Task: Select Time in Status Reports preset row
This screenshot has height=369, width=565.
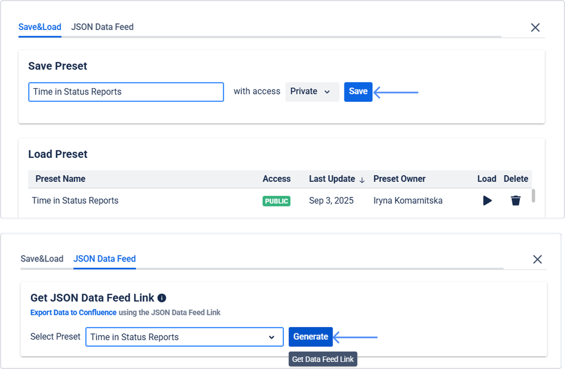Action: pyautogui.click(x=75, y=200)
